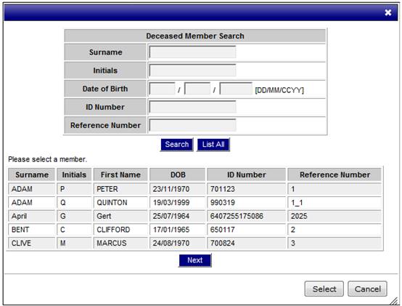Click the Cancel button
Viewport: 402px width, 306px height.
(367, 289)
